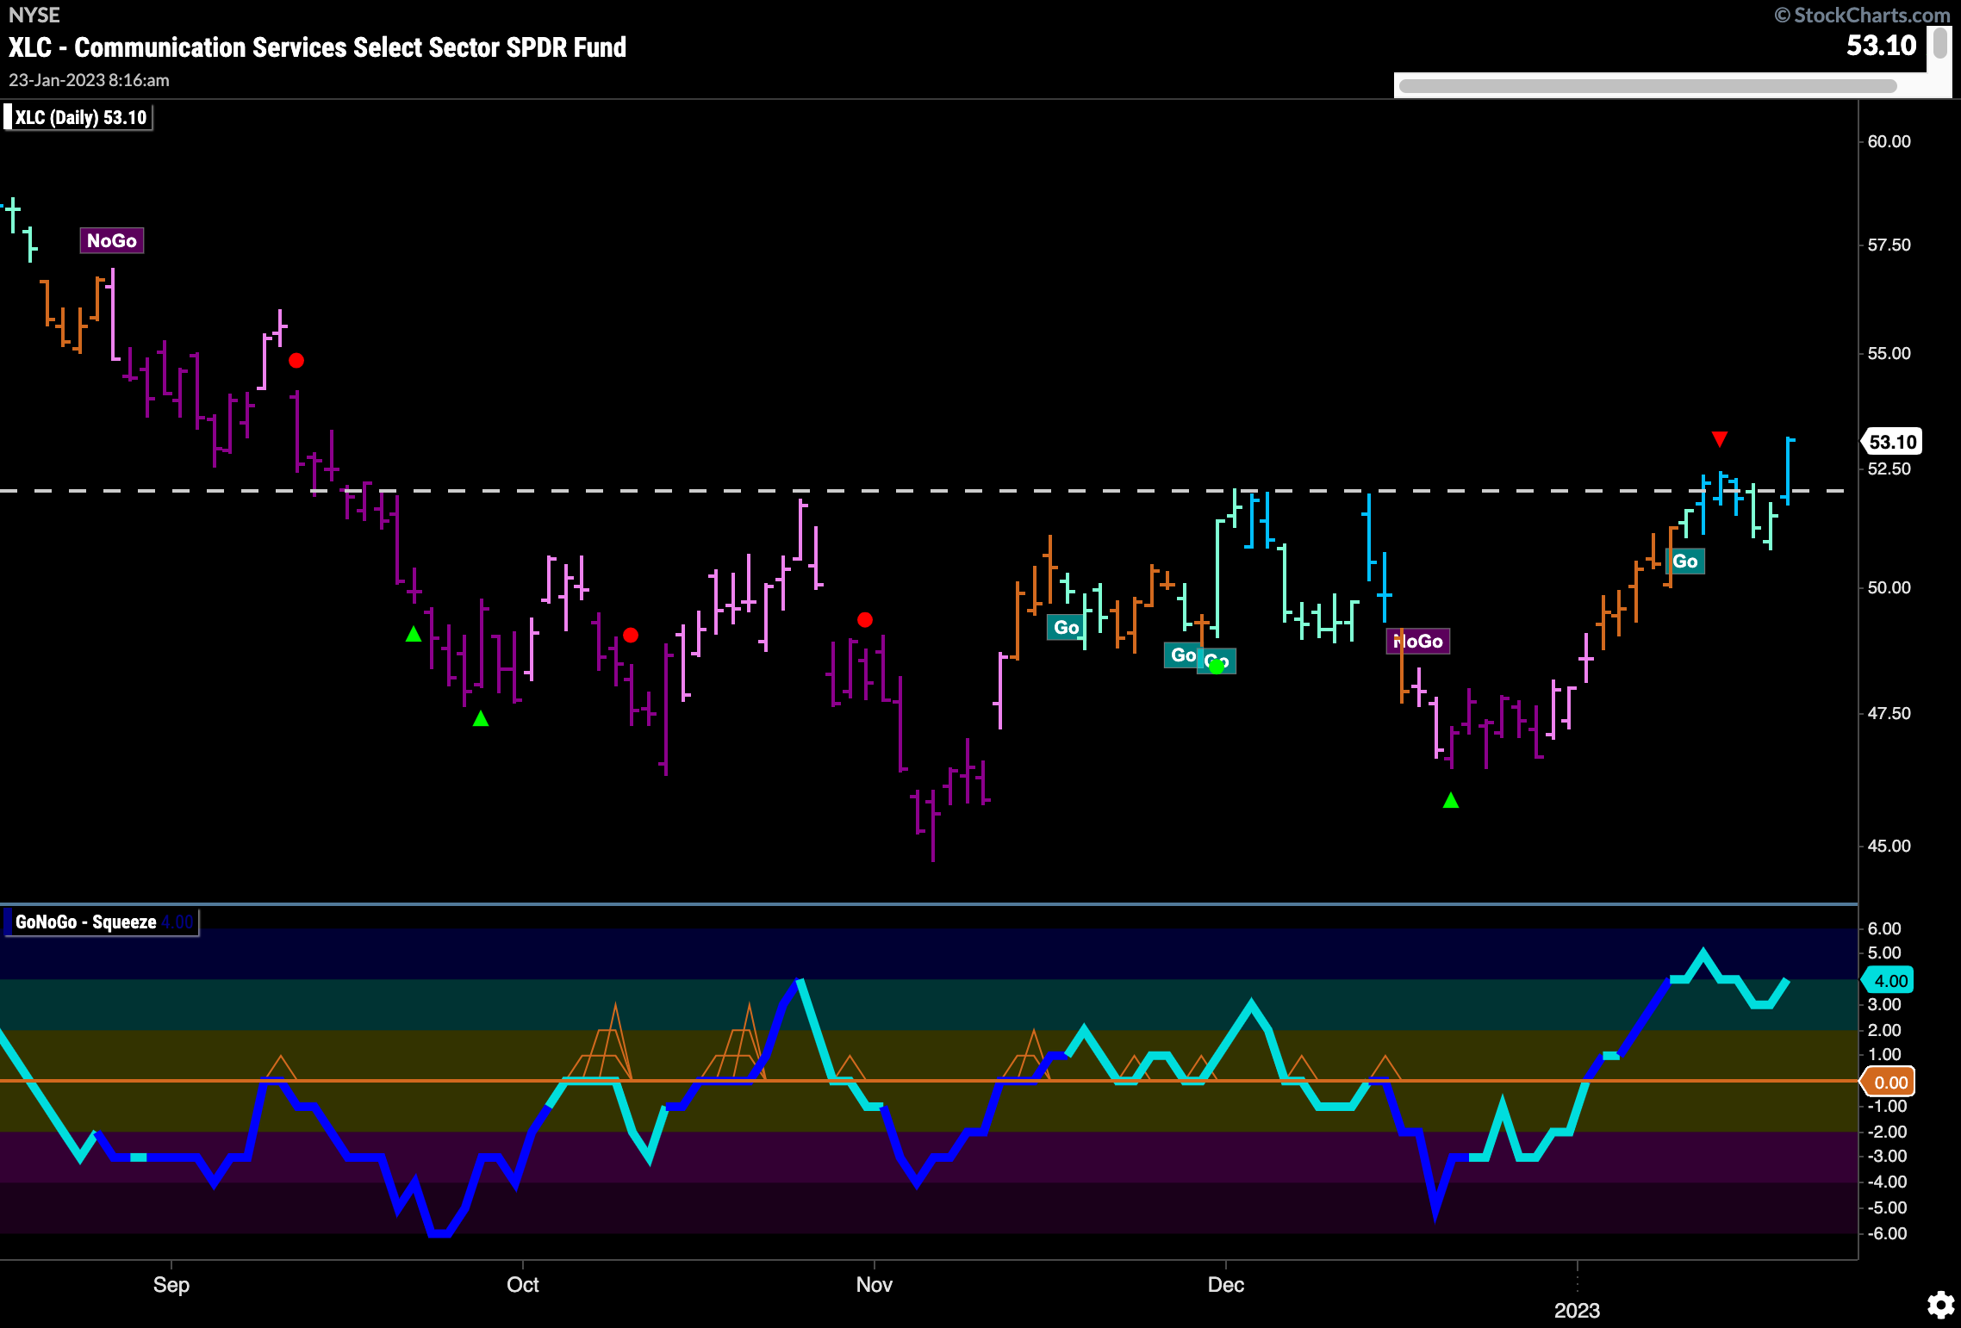The image size is (1961, 1328).
Task: Click the orange 0.00 zero-line value tag
Action: (x=1889, y=1082)
